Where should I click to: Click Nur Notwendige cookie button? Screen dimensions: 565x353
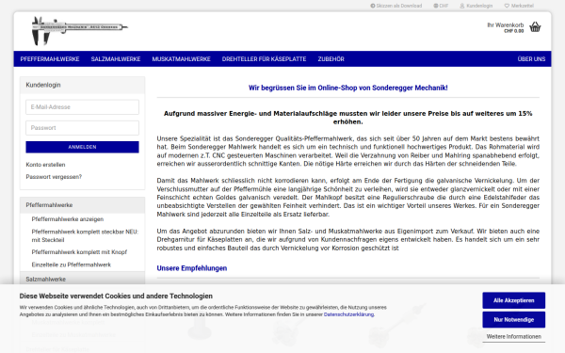pyautogui.click(x=514, y=319)
